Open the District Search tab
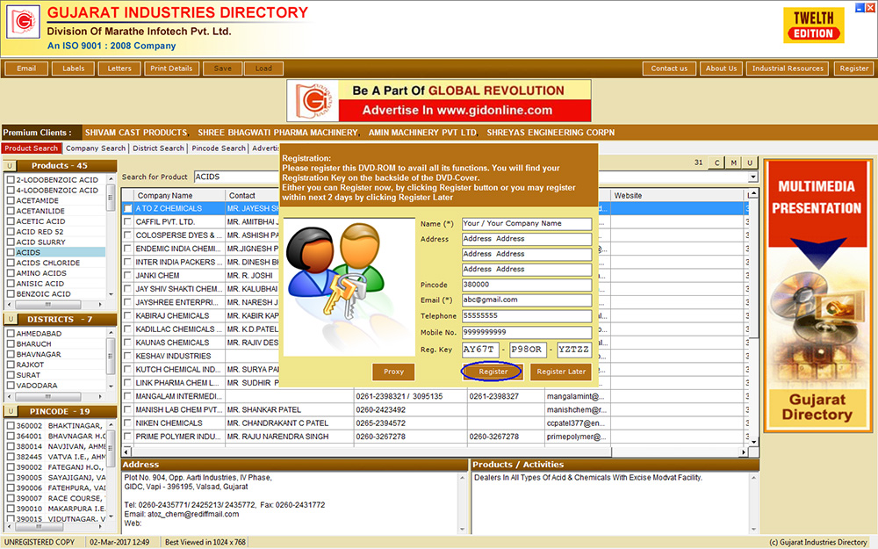Image resolution: width=878 pixels, height=549 pixels. (x=158, y=148)
